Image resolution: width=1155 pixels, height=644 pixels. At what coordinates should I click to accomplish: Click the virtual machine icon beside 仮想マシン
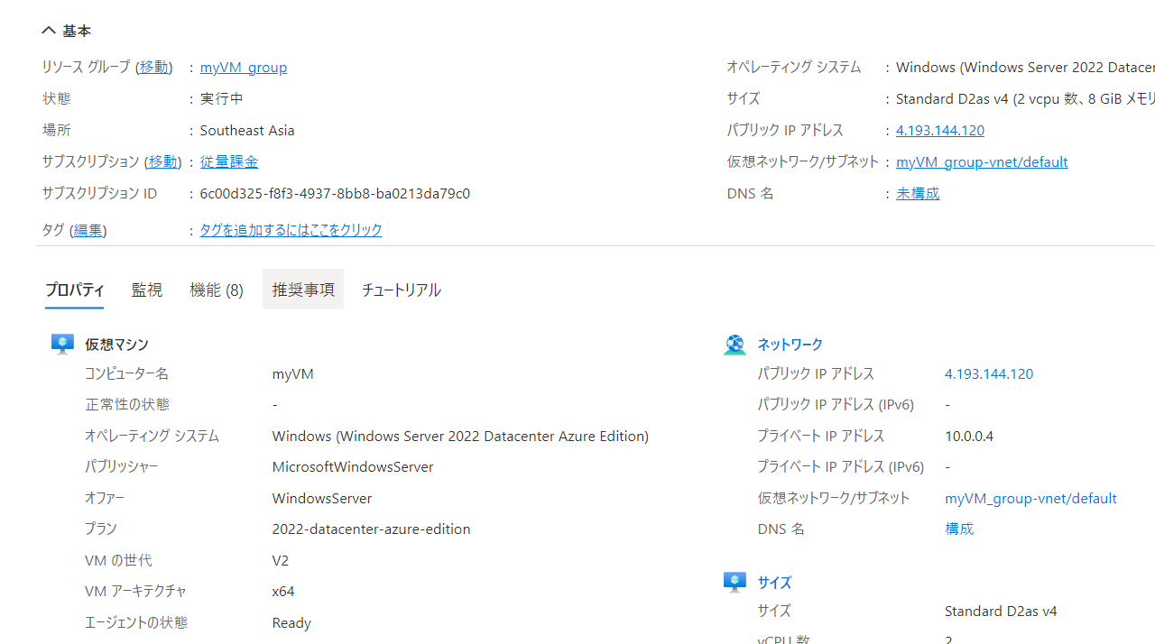[62, 344]
